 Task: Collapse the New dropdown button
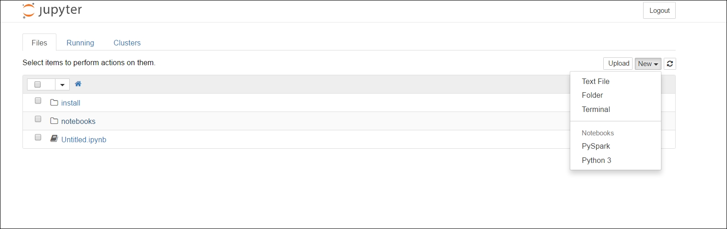pos(648,64)
